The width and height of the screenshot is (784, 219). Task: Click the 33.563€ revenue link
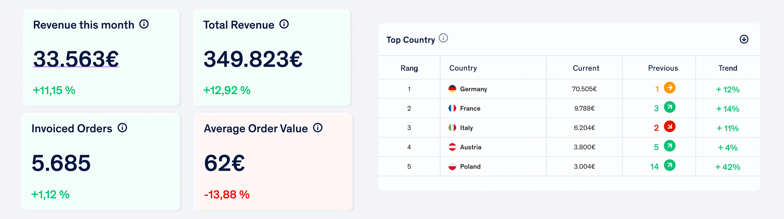(x=76, y=58)
